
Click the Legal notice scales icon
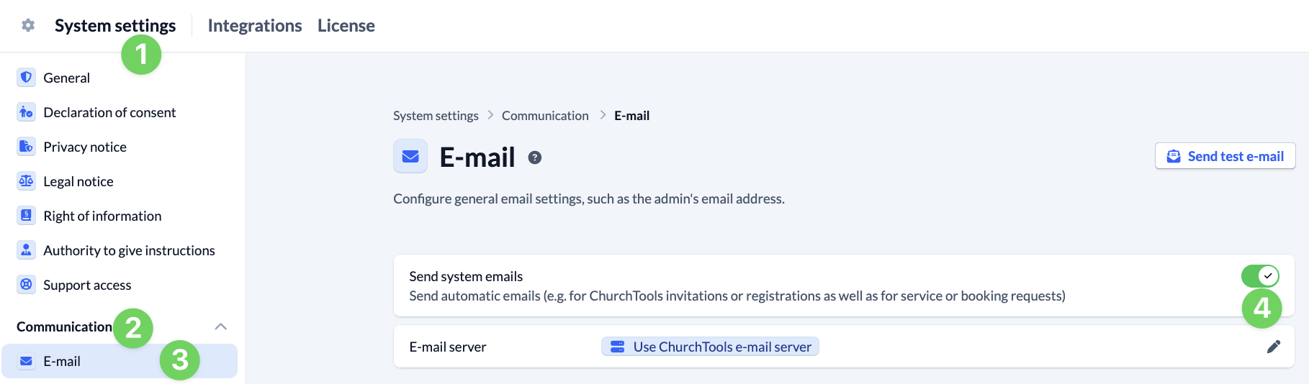point(26,181)
